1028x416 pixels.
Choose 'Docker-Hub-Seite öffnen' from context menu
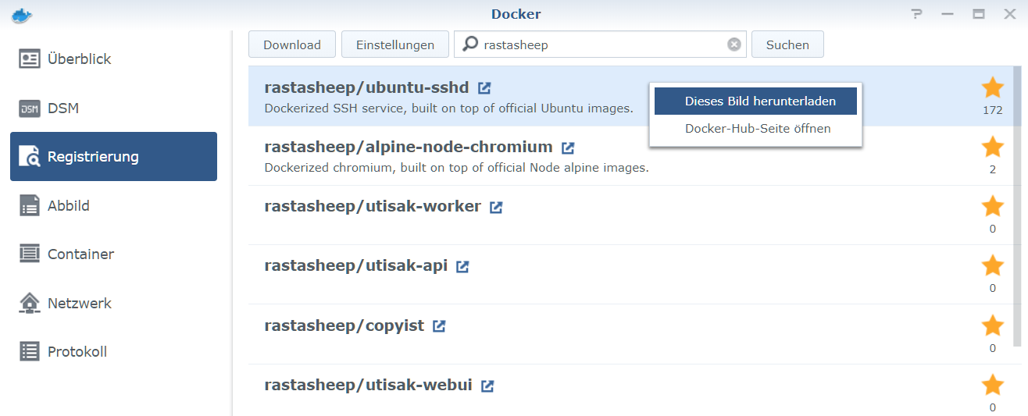click(755, 128)
